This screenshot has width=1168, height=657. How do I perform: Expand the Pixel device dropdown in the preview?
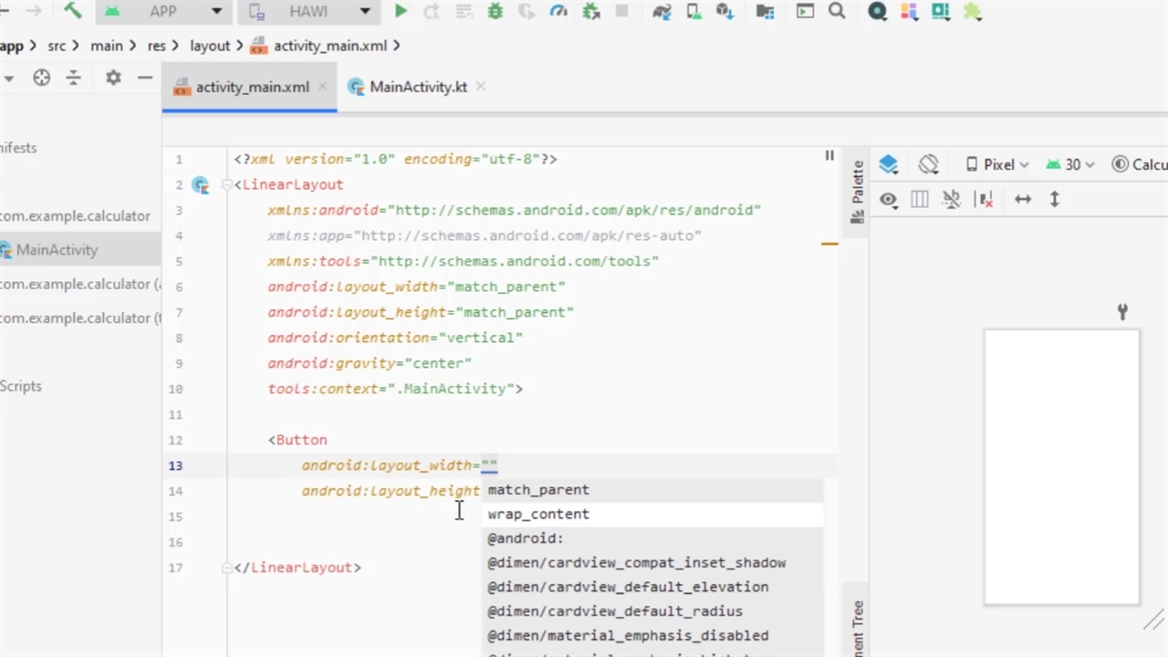click(x=998, y=165)
